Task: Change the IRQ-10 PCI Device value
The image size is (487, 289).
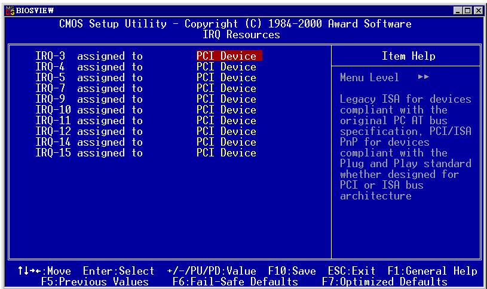Action: (226, 110)
